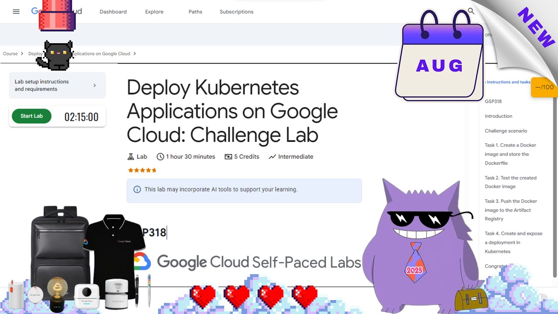This screenshot has width=558, height=314.
Task: Click the Intermediate level chart icon
Action: point(272,157)
